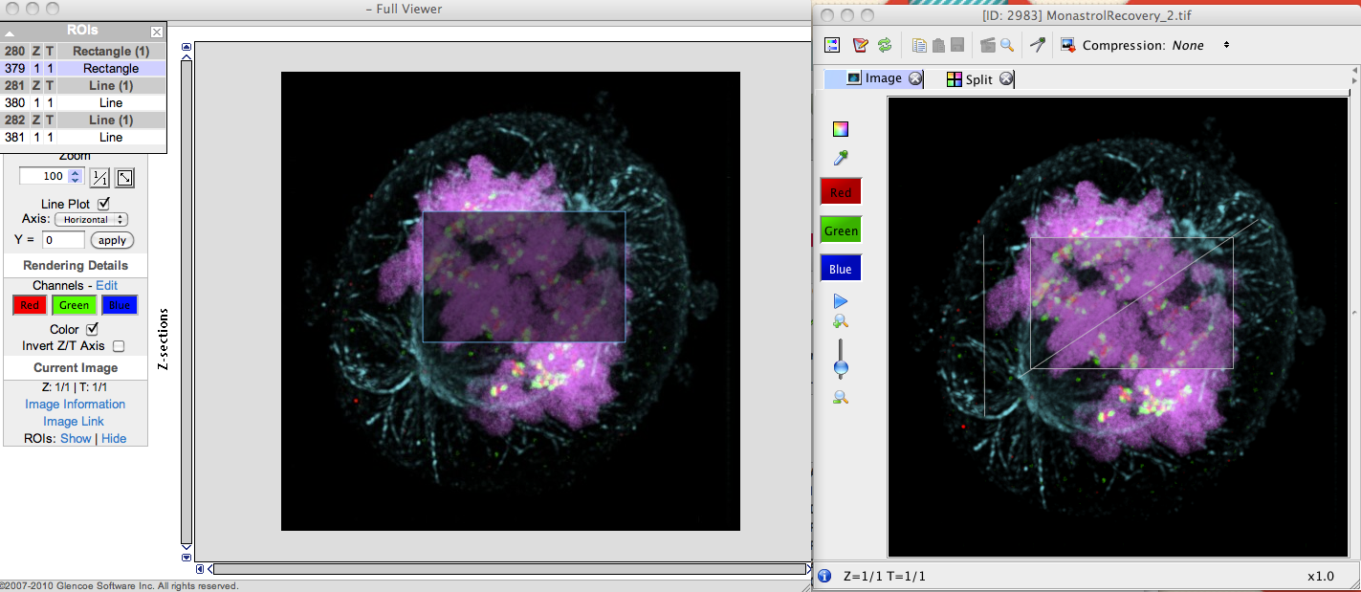1361x592 pixels.
Task: Open the Compression dropdown
Action: click(x=1196, y=45)
